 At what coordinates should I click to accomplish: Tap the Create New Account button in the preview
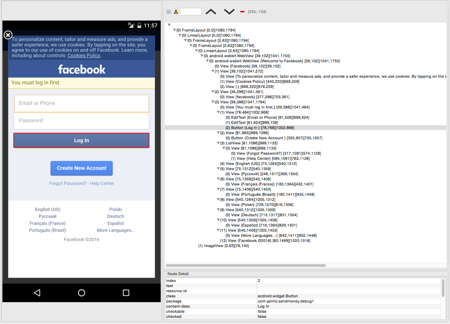pos(81,168)
